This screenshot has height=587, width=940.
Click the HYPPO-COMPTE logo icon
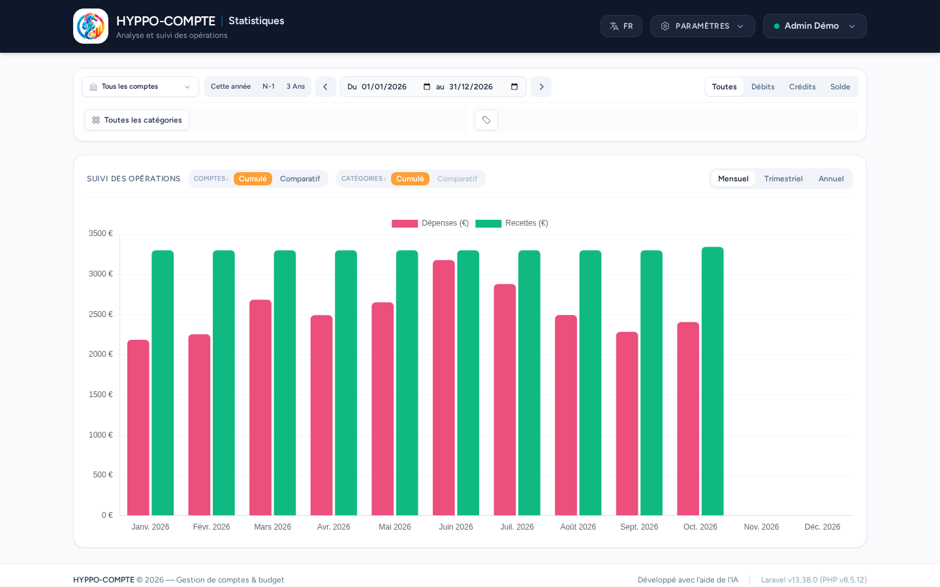point(91,26)
